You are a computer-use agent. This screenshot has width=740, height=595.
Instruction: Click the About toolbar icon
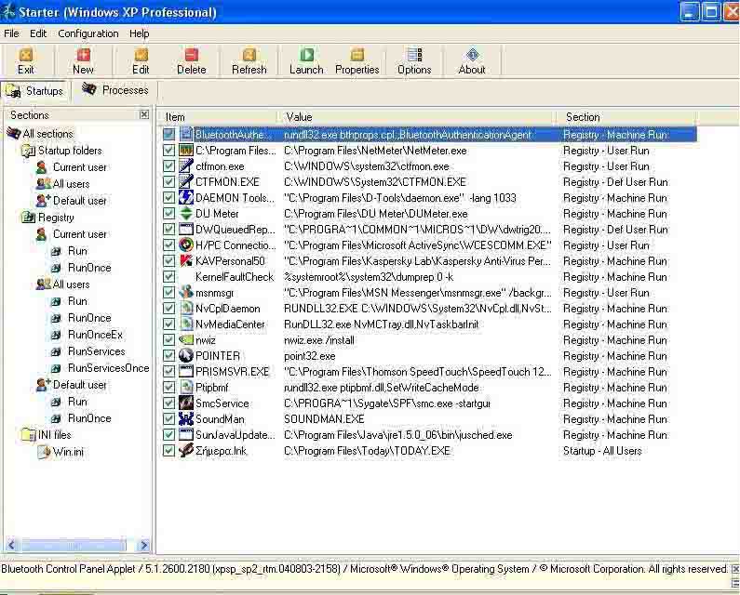click(x=472, y=56)
